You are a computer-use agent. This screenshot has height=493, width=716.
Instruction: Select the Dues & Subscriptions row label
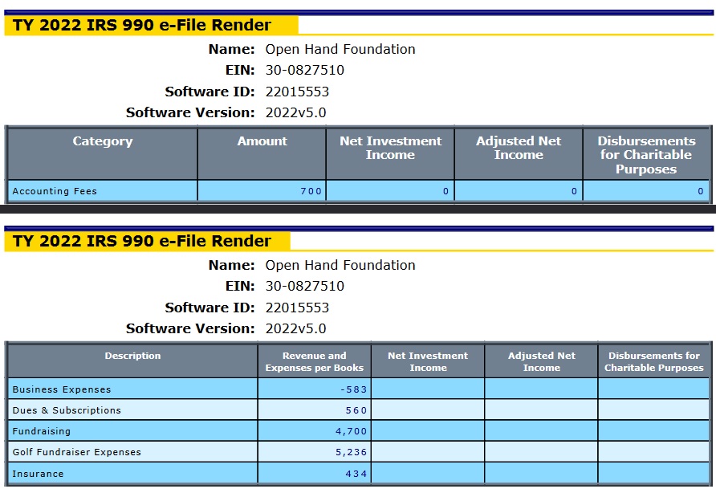(x=67, y=410)
